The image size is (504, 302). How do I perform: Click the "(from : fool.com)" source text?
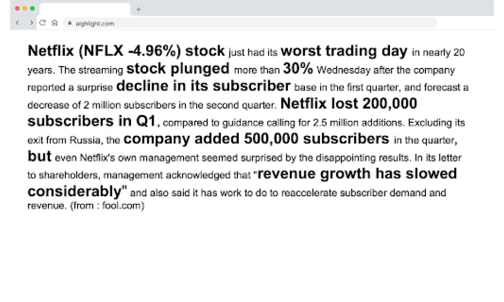107,205
